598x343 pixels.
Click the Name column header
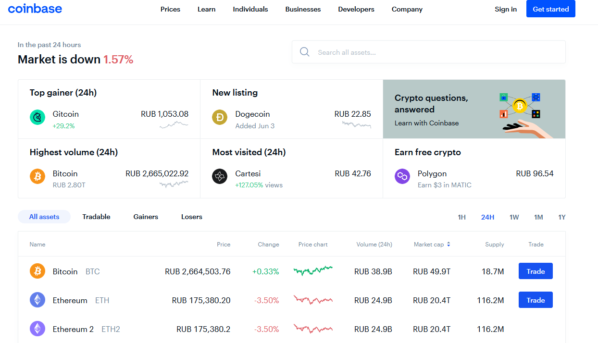[x=37, y=245]
